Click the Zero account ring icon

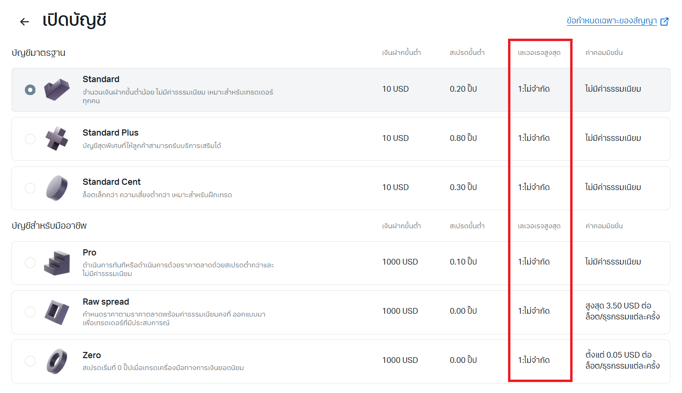point(56,361)
